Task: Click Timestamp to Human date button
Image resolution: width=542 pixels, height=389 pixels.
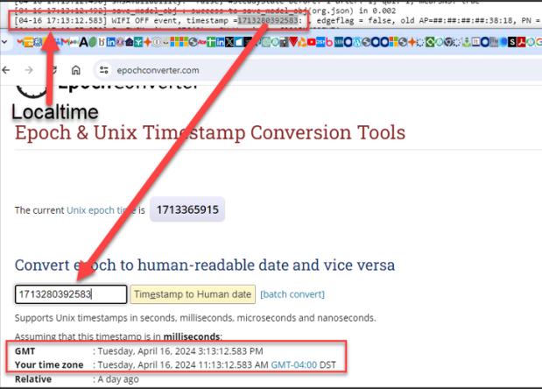Action: click(193, 294)
